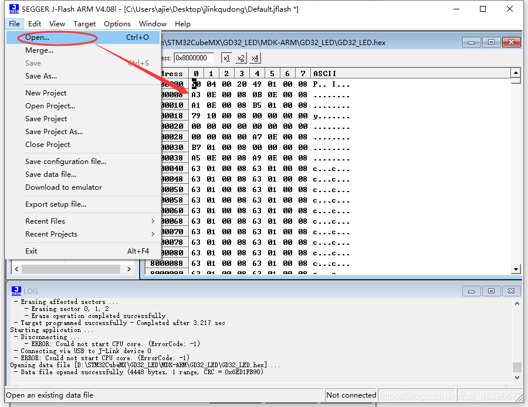The width and height of the screenshot is (528, 407).
Task: Select Save As... menu entry
Action: coord(83,76)
